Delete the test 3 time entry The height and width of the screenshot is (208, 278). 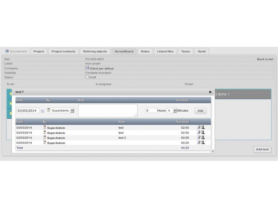203,137
